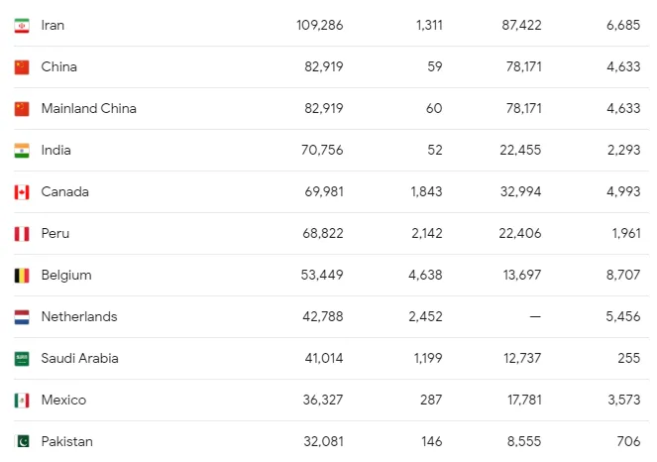Click the Peru flag icon

tap(22, 234)
